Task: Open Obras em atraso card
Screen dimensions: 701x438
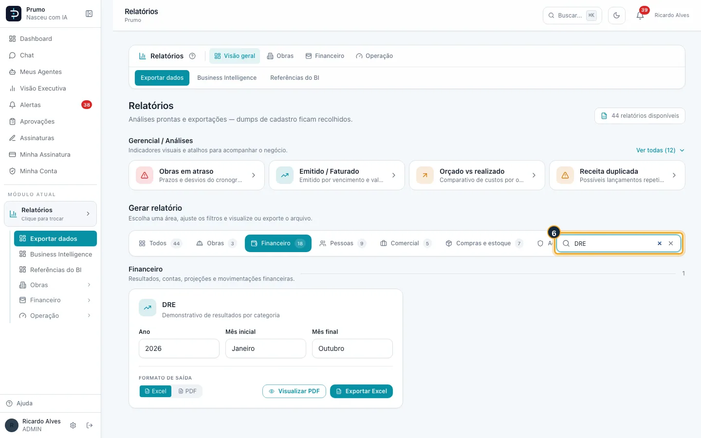Action: coord(197,175)
